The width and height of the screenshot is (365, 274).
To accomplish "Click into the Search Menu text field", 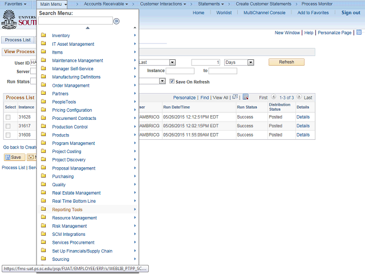I will (x=75, y=21).
